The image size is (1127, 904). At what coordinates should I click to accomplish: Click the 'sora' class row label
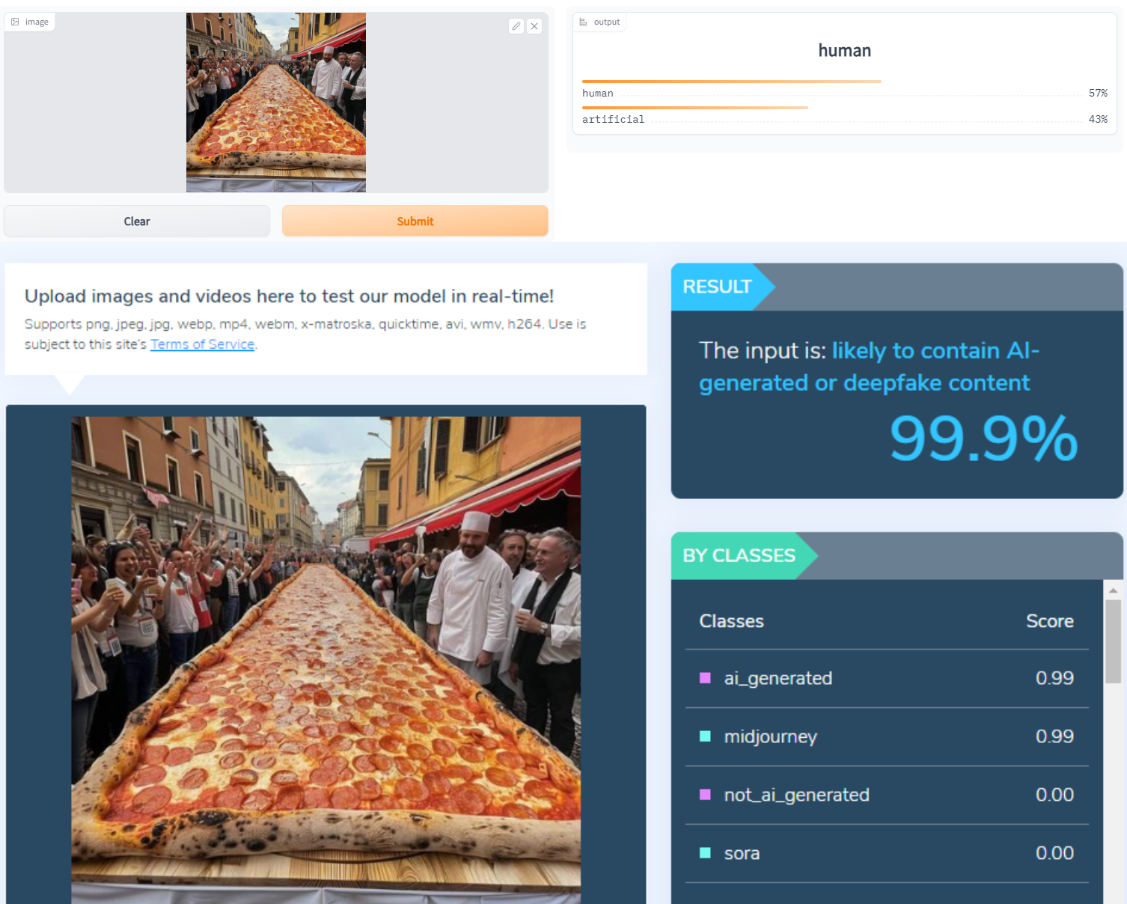[742, 853]
